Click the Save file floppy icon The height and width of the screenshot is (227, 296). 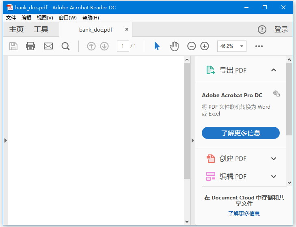(x=13, y=46)
